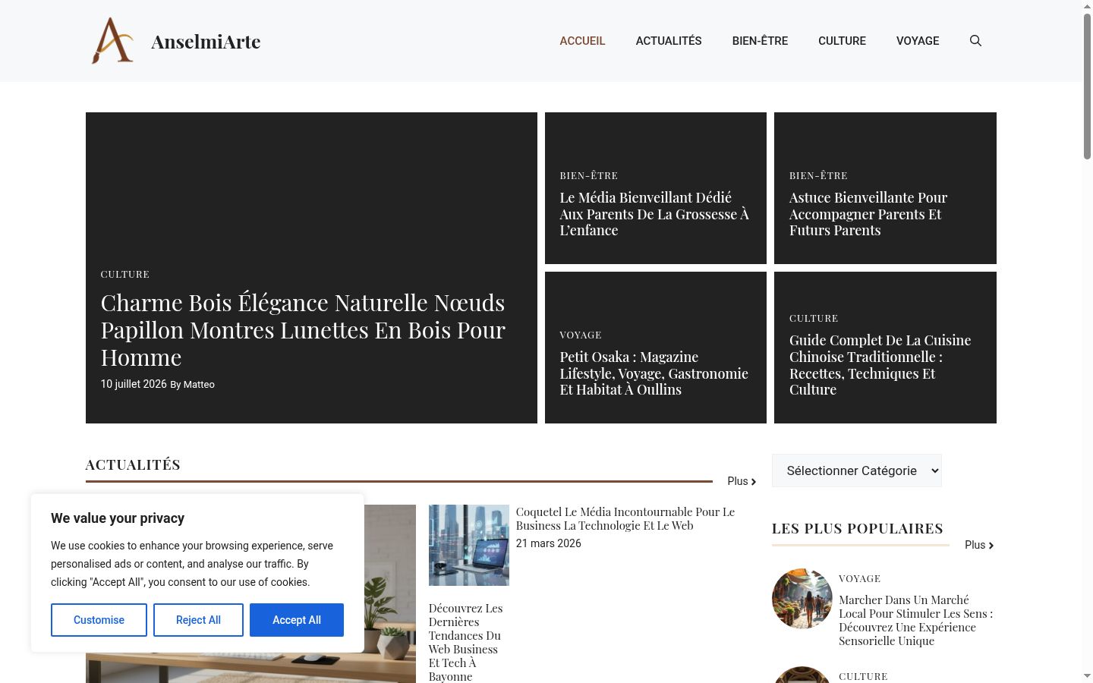Viewport: 1093px width, 683px height.
Task: Open Marcher Dans Un Marché Local article
Action: pyautogui.click(x=915, y=620)
